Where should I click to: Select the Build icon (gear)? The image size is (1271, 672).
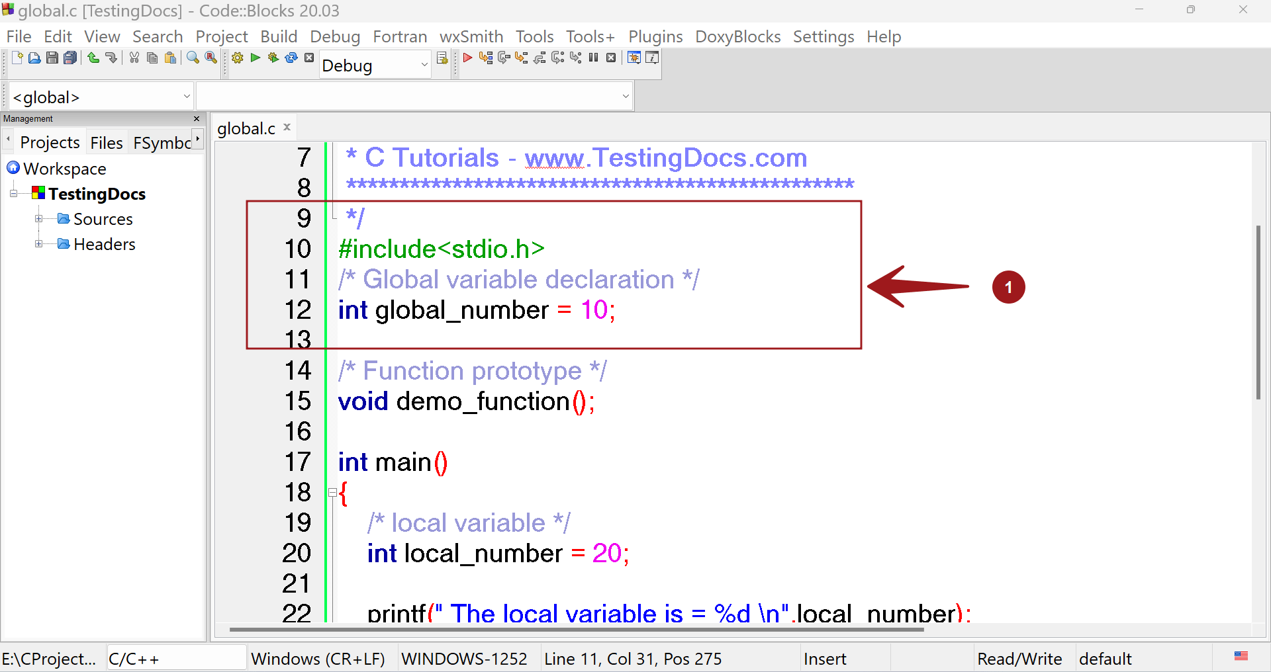click(x=237, y=58)
